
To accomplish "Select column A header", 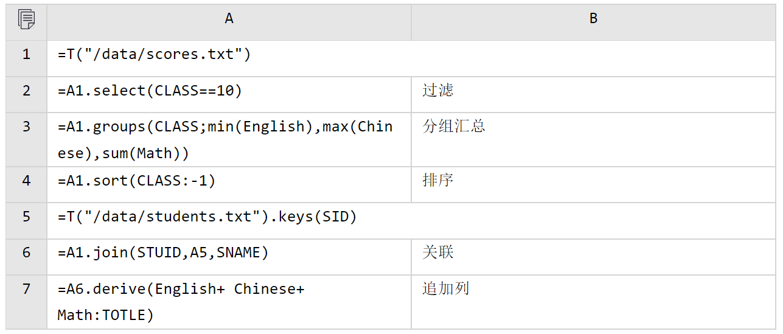I will (229, 19).
